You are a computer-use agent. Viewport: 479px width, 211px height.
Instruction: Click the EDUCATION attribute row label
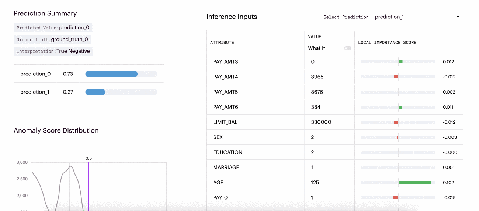point(228,152)
